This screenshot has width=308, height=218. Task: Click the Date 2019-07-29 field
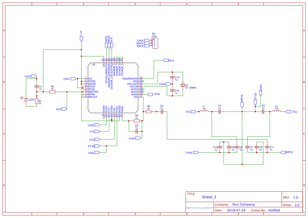(x=236, y=210)
